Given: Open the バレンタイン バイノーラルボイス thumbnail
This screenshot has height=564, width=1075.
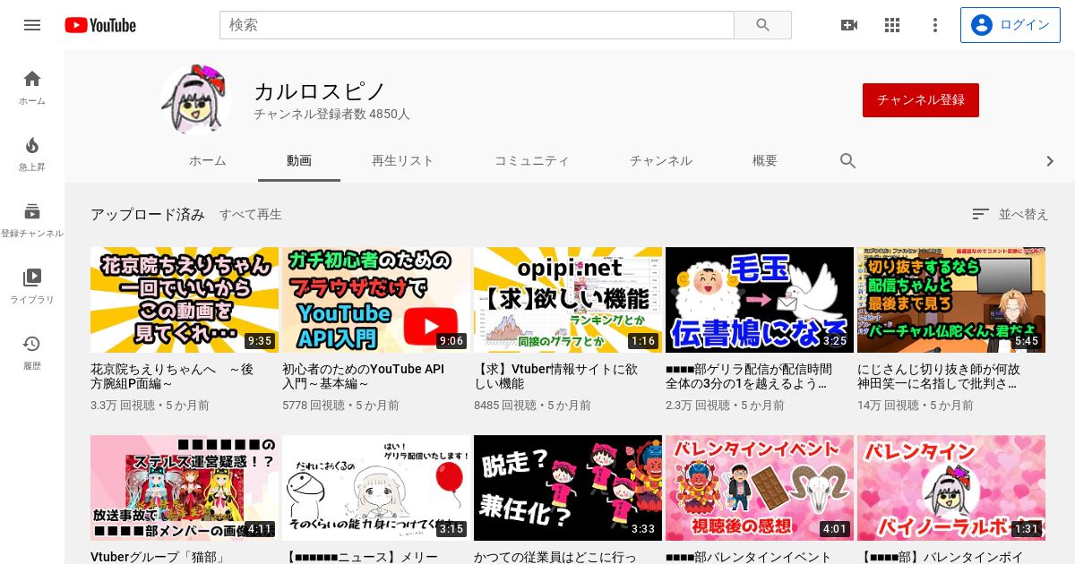Looking at the screenshot, I should pos(951,488).
